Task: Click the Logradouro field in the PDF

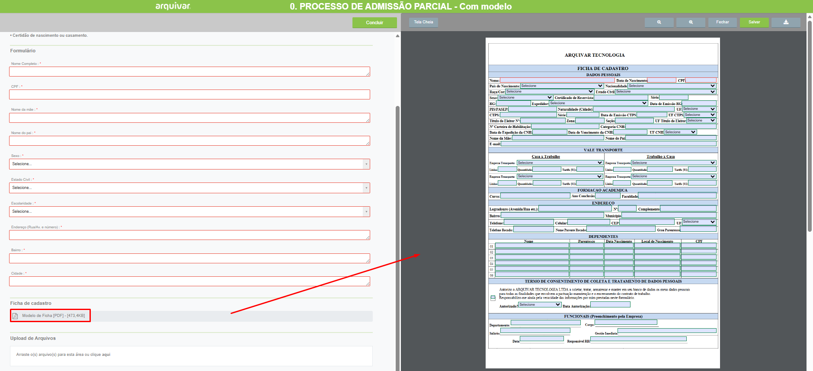Action: (x=575, y=209)
